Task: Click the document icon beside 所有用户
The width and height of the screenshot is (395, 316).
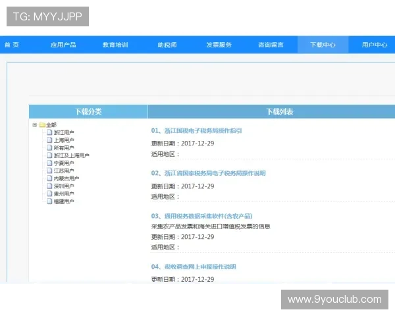Action: click(x=49, y=147)
